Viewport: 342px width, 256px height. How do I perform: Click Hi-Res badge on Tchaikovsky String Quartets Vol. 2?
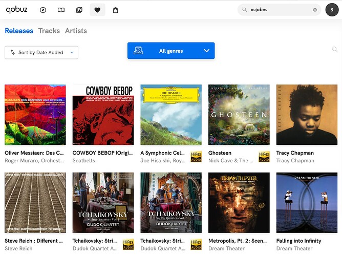point(196,245)
